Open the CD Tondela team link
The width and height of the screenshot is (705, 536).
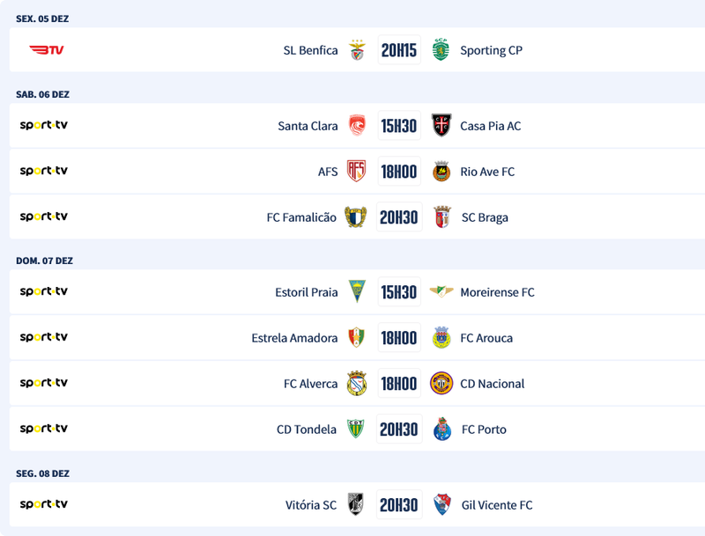(x=307, y=430)
